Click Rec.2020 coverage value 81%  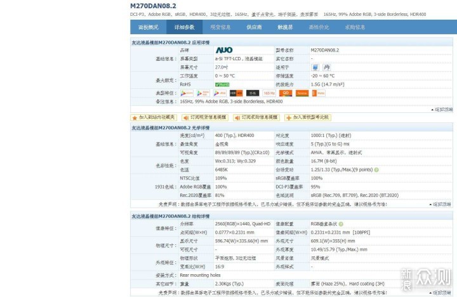pos(220,195)
